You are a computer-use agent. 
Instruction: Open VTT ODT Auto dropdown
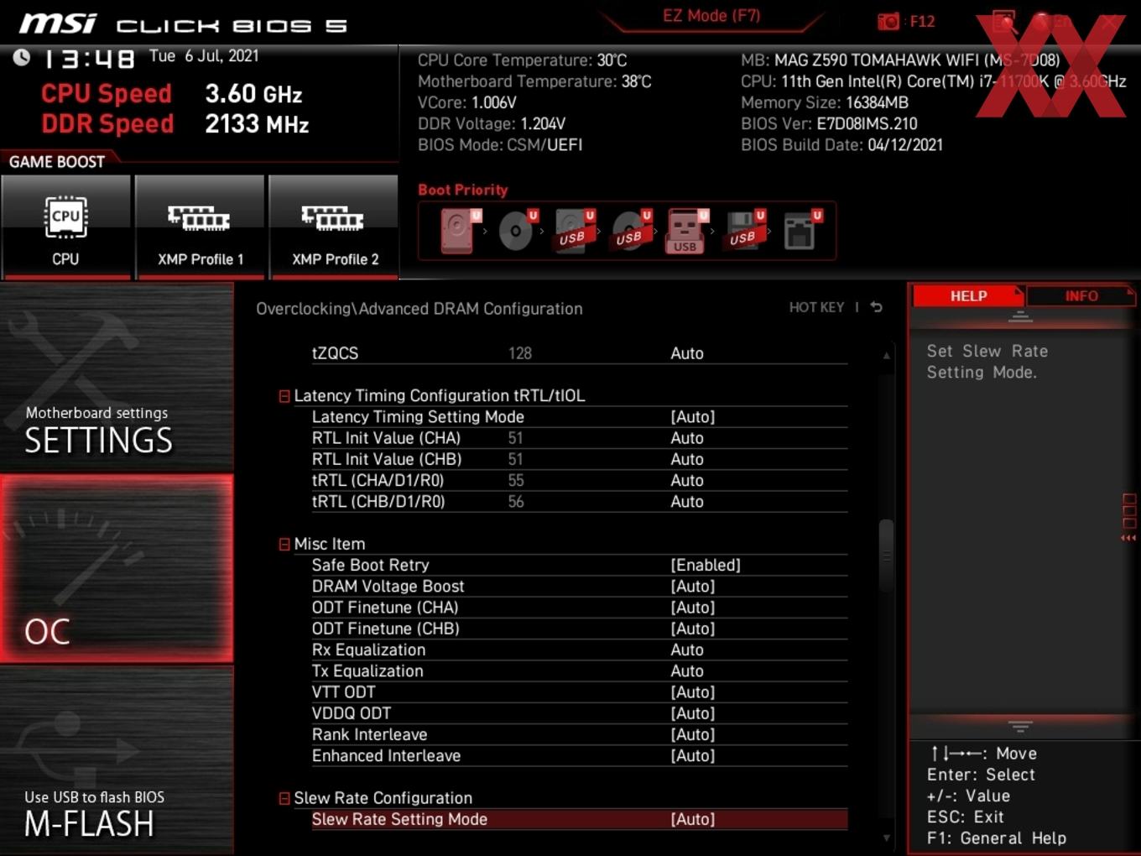[692, 692]
